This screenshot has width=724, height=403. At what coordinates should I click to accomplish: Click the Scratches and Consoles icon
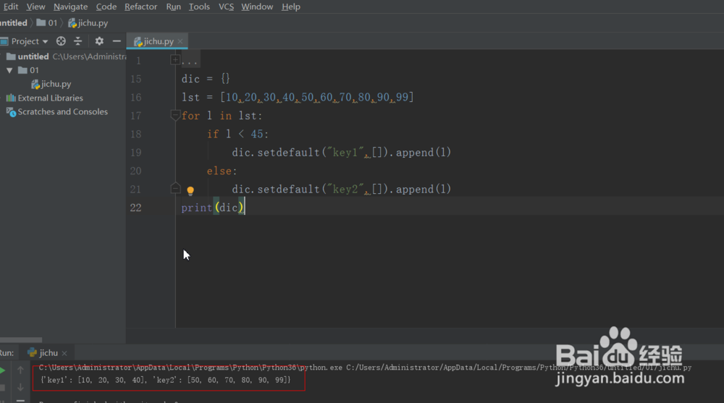pos(11,111)
